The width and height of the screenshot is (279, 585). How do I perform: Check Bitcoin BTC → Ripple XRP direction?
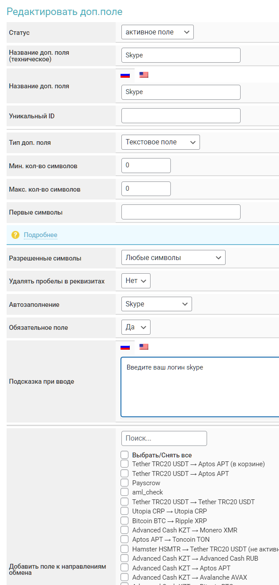click(x=124, y=521)
